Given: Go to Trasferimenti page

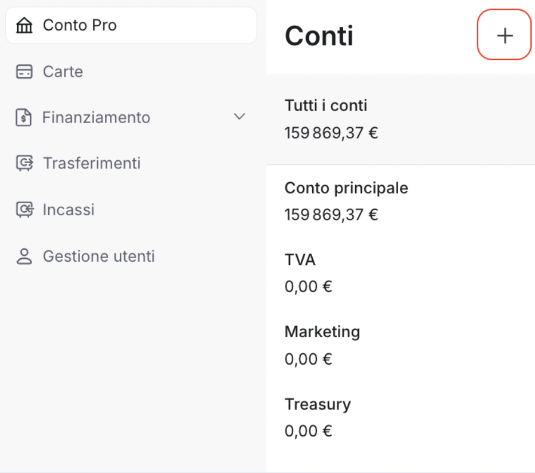Looking at the screenshot, I should pos(92,163).
